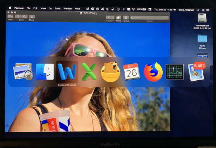Screen dimensions: 216x148
Task: Switch to Calendar showing Sep 26
Action: [132, 72]
